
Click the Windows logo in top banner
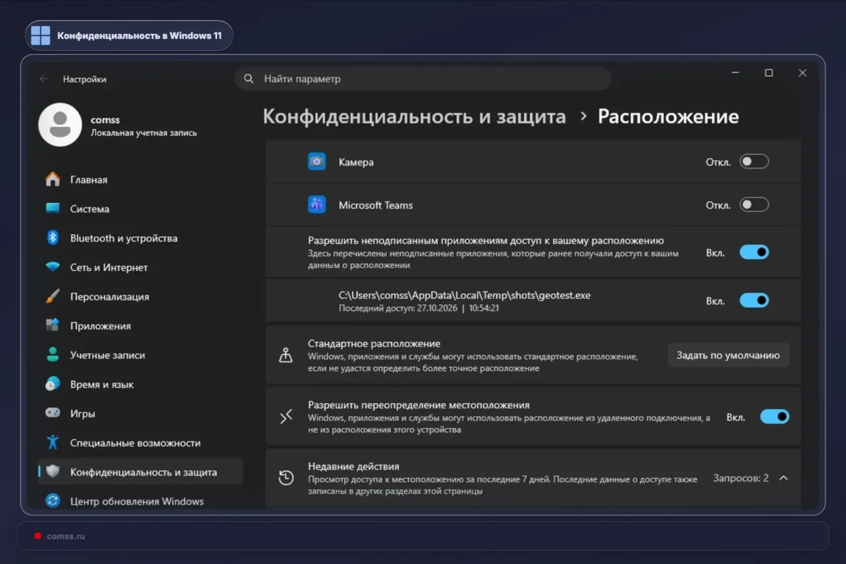point(41,35)
